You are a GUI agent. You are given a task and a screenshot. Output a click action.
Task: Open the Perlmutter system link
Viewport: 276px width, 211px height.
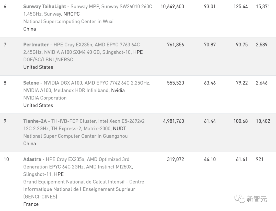coord(36,45)
